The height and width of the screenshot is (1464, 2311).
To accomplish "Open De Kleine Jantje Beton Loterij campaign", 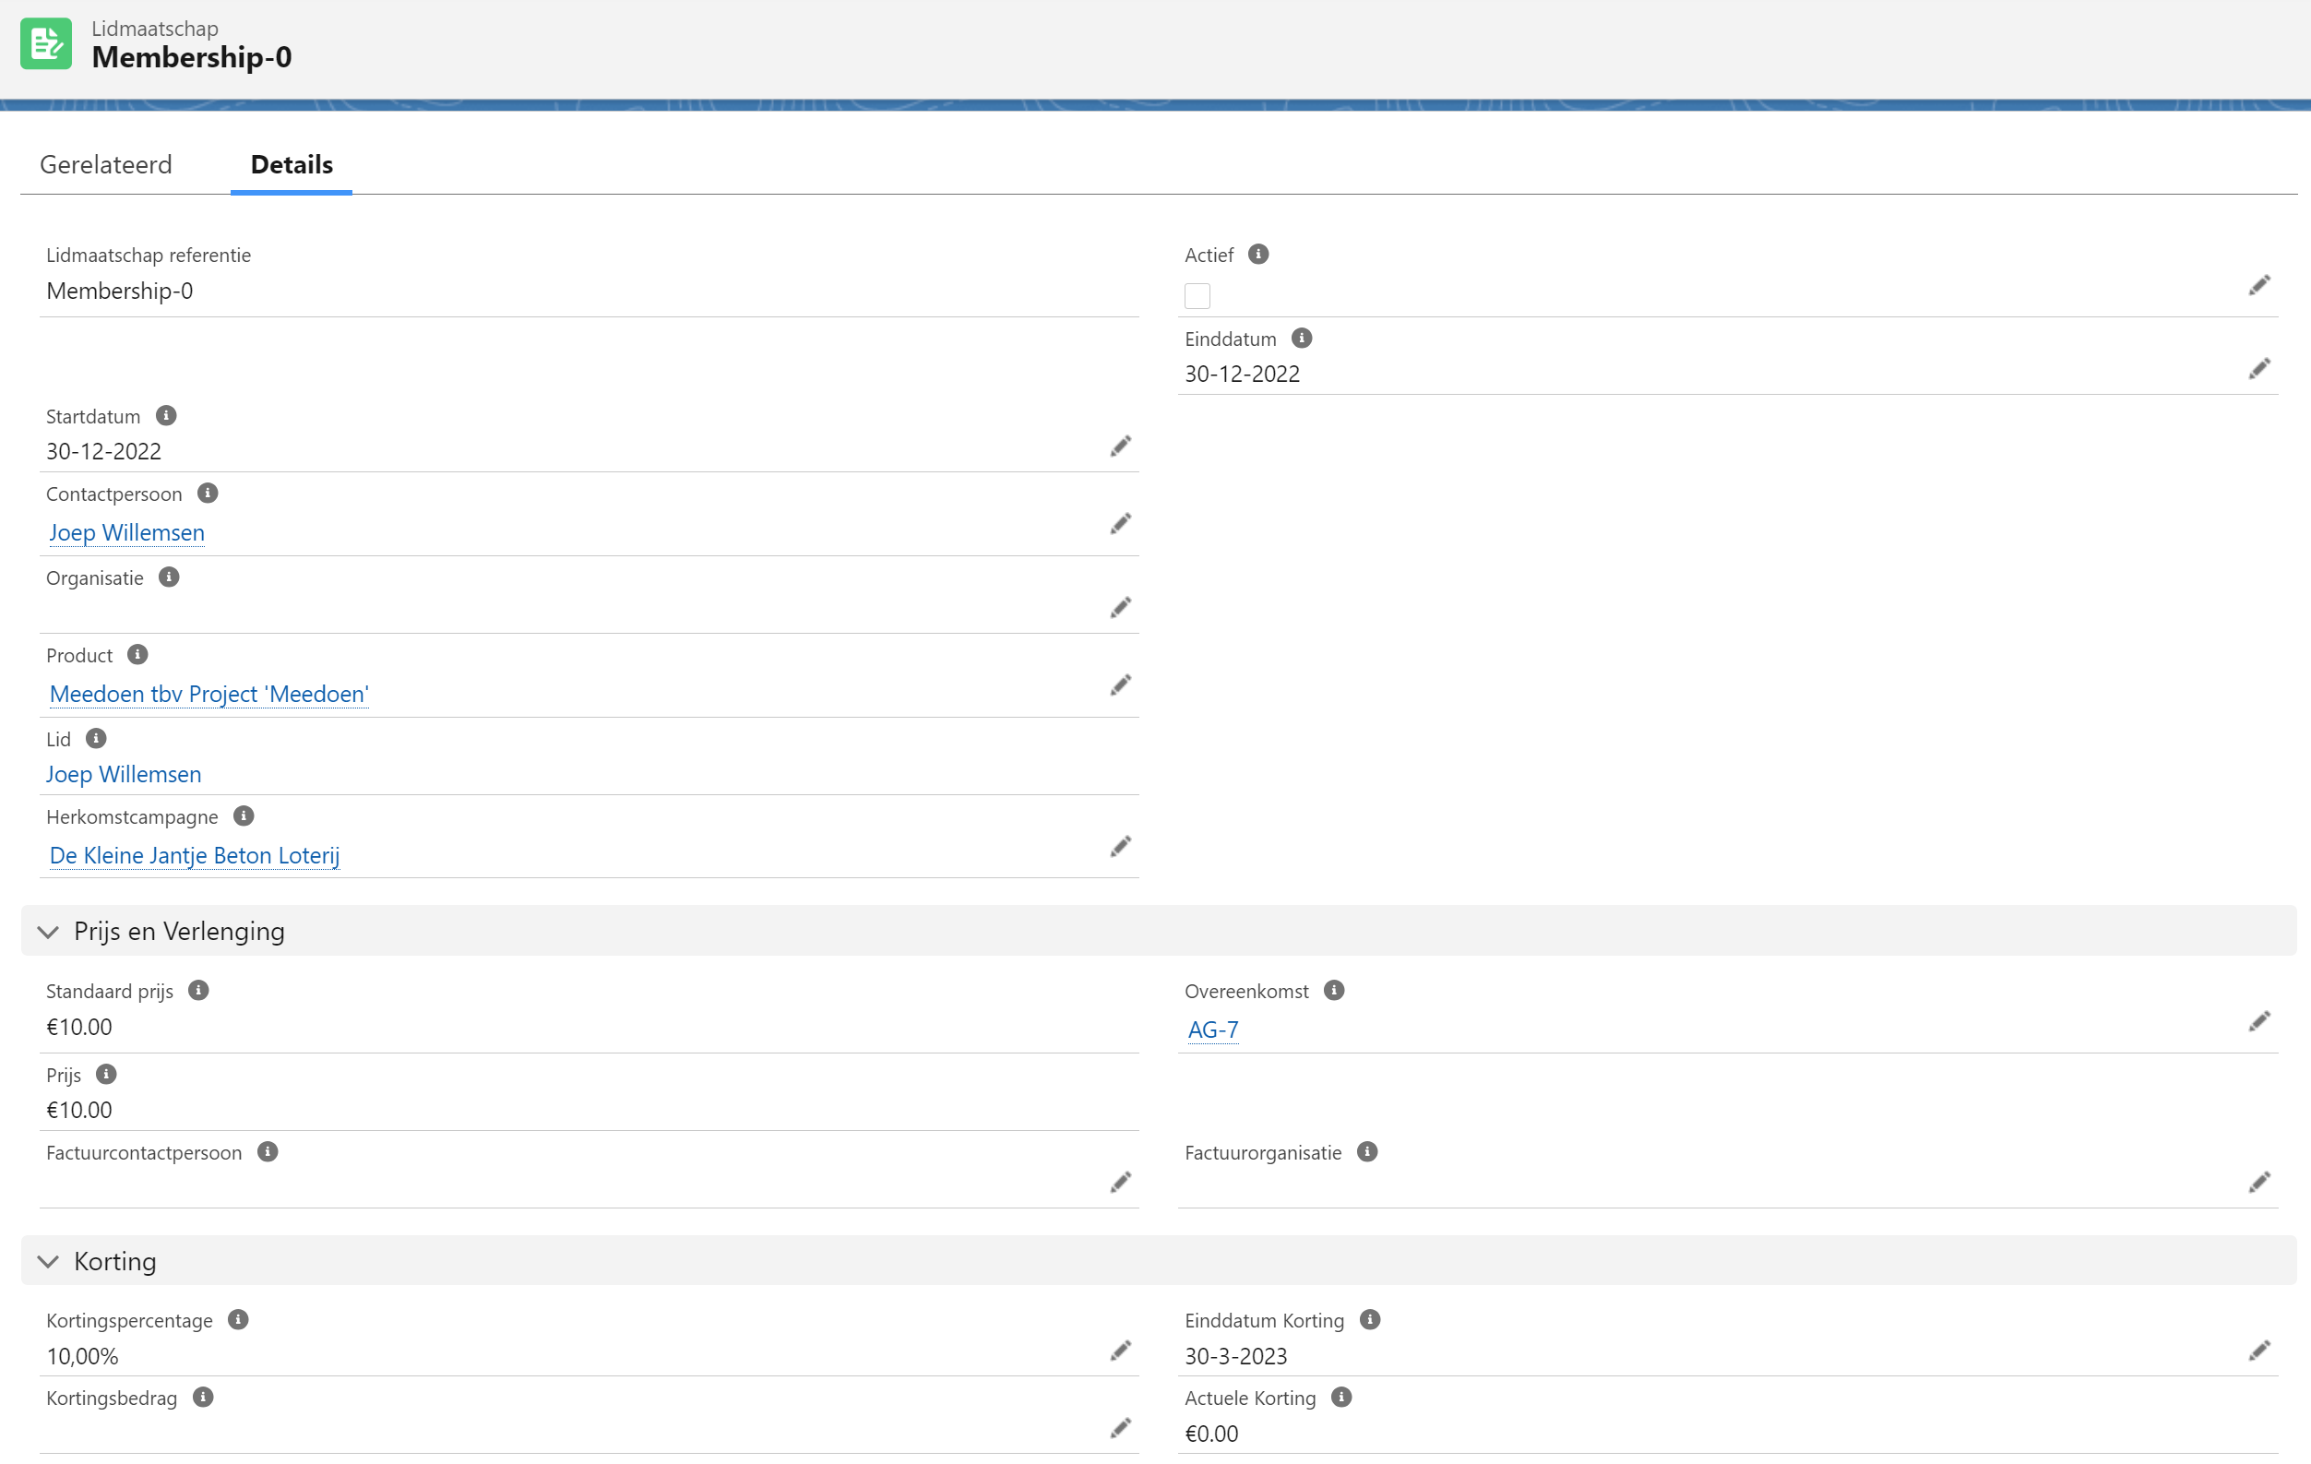I will [194, 855].
